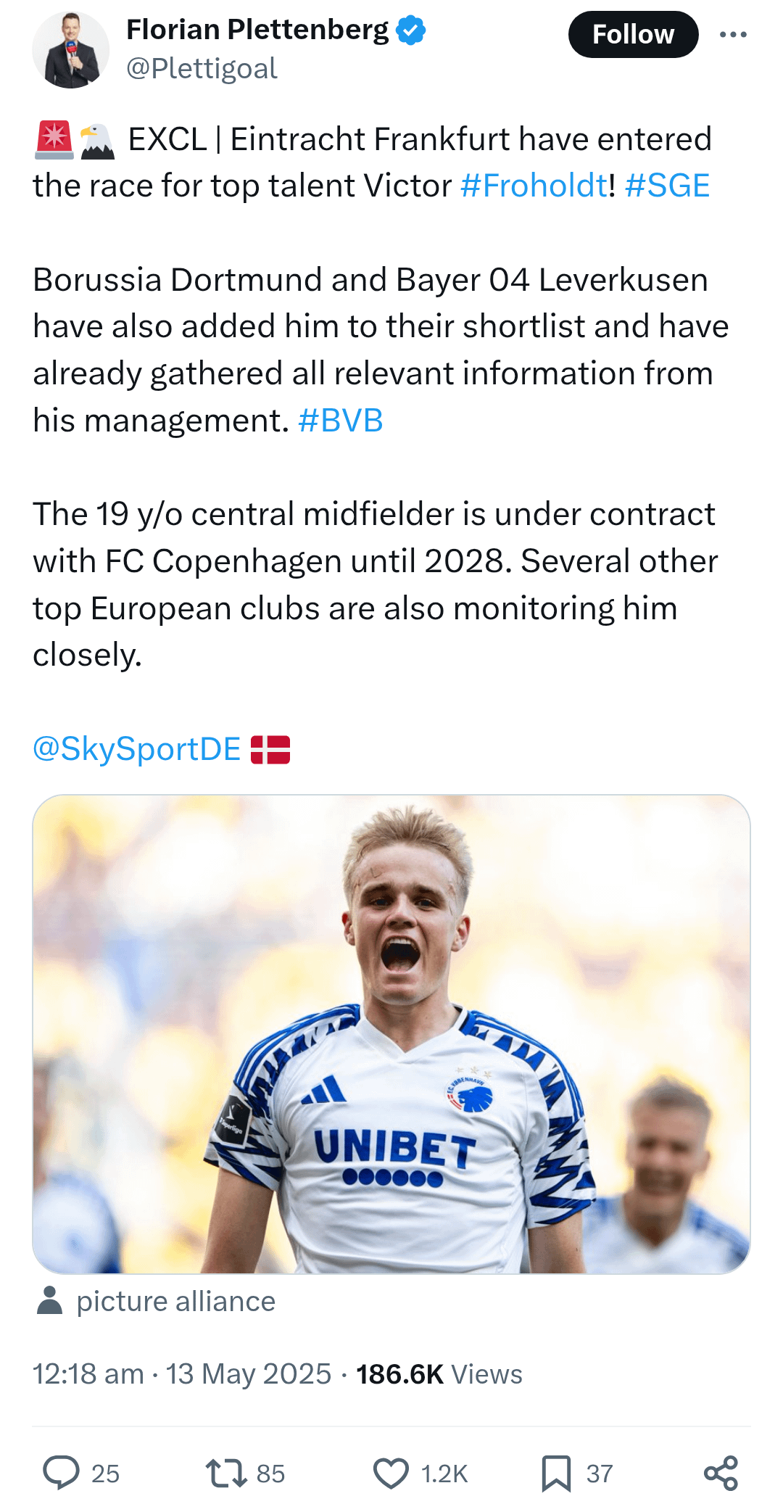Enlarge the FC Copenhagen player photo
This screenshot has height=1504, width=783.
[x=391, y=1033]
